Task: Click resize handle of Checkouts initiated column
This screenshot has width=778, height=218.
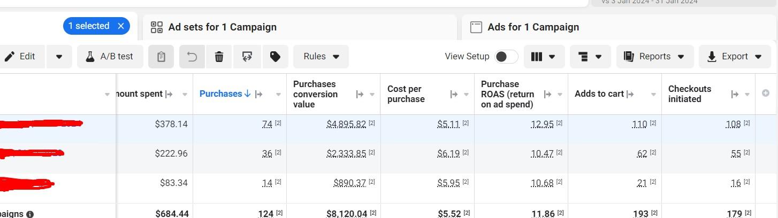Action: (736, 94)
